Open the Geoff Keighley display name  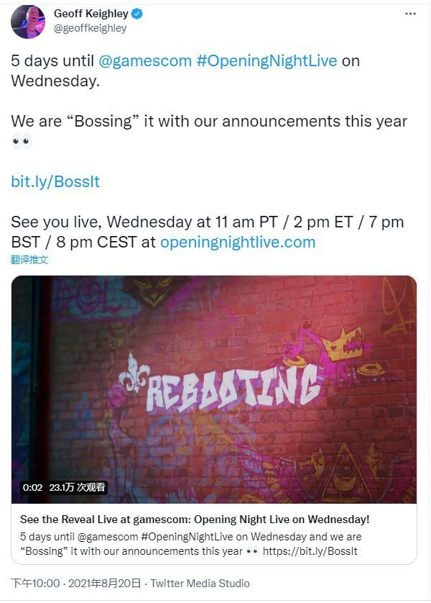91,14
